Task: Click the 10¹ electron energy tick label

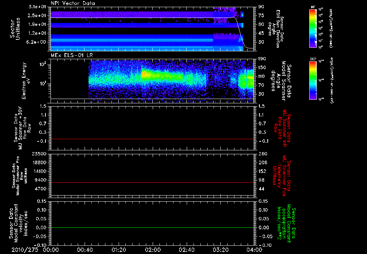Action: pos(42,84)
